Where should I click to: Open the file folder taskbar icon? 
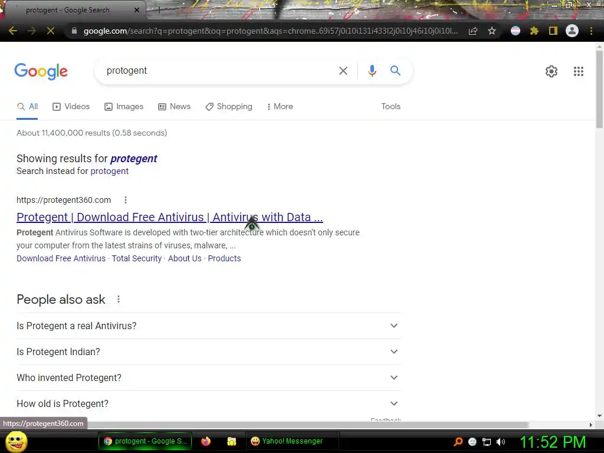[x=231, y=441]
